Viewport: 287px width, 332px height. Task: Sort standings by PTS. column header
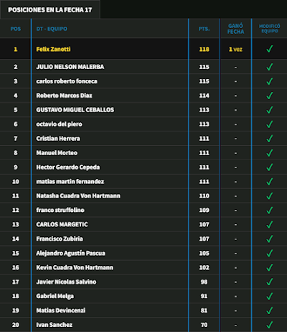pyautogui.click(x=204, y=29)
